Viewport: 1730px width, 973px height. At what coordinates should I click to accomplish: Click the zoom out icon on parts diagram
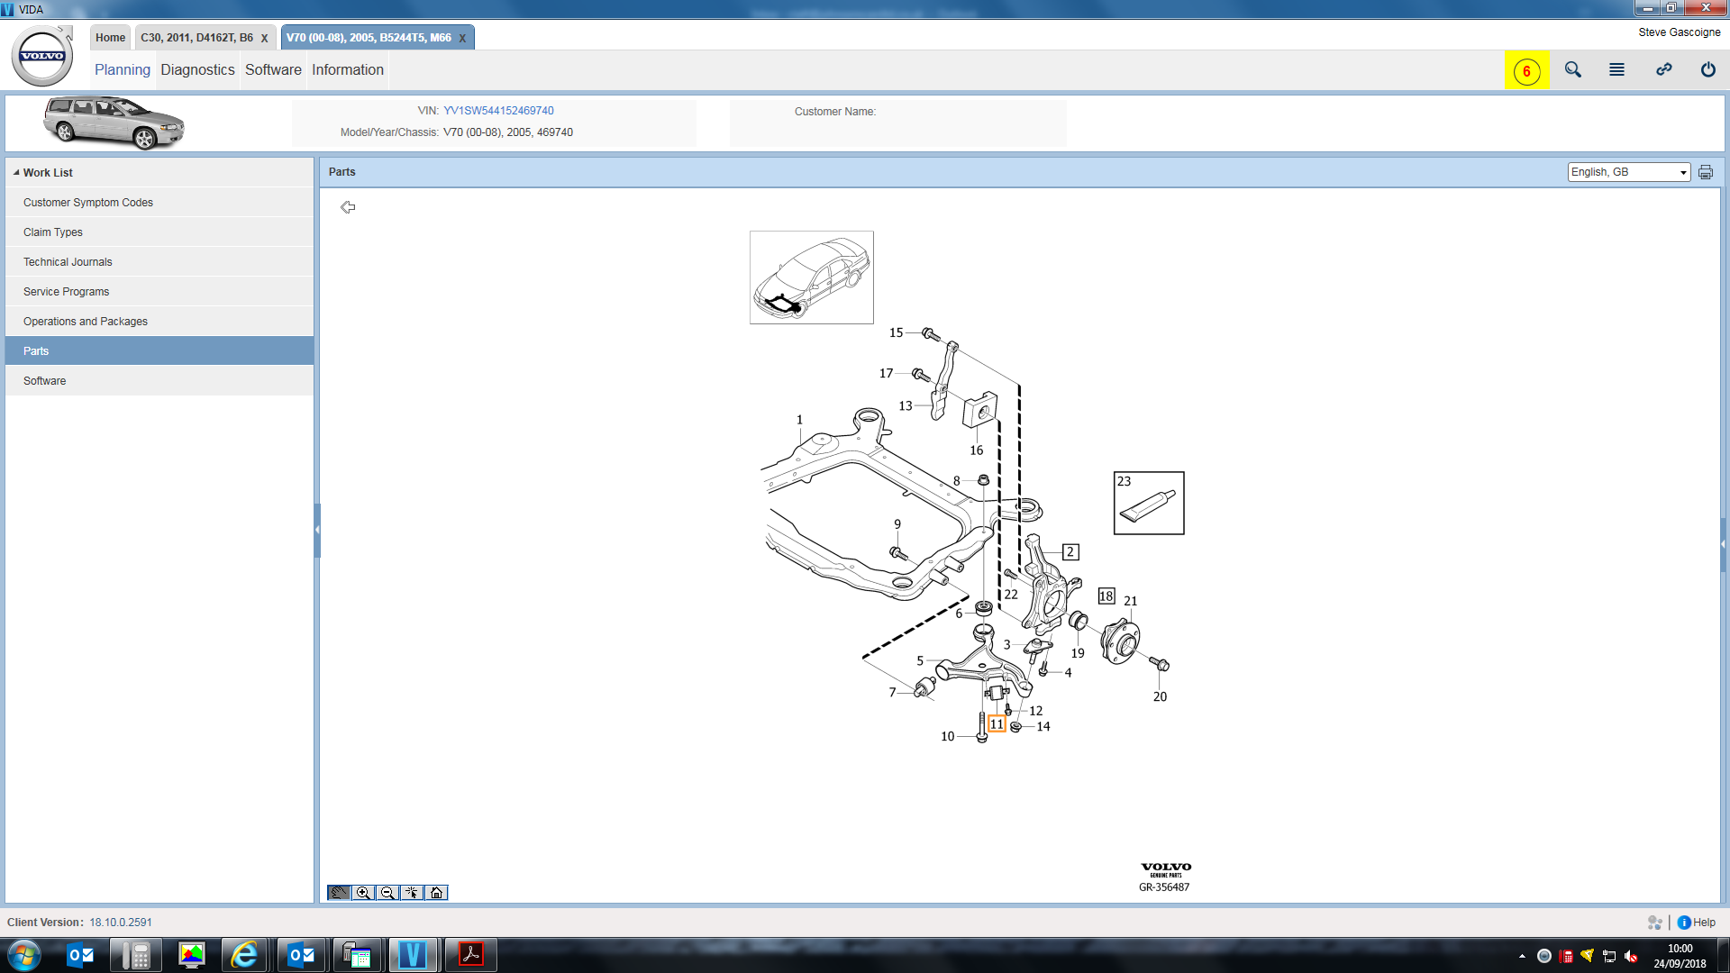point(387,892)
